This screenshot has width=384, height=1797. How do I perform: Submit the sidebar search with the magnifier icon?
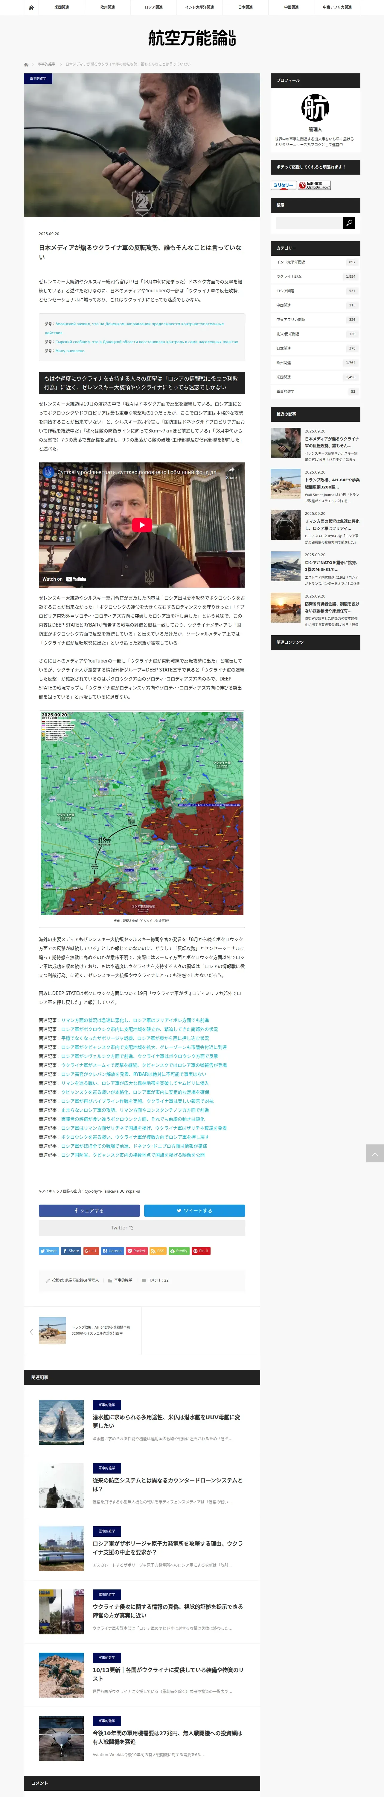[x=349, y=223]
